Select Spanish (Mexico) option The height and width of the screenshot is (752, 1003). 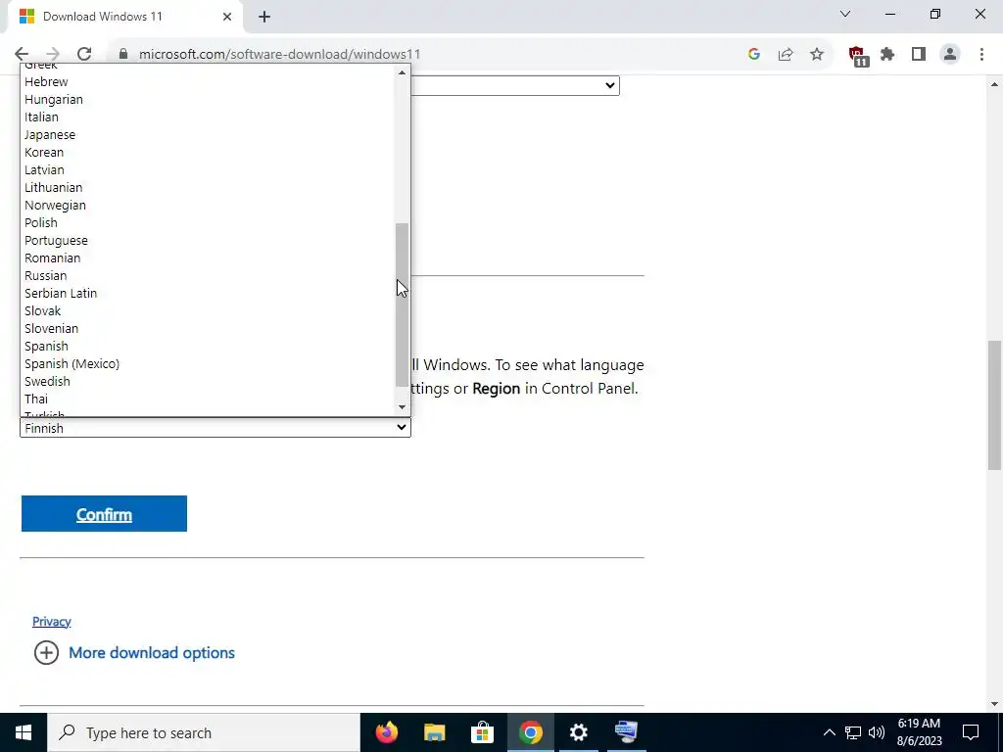click(208, 363)
